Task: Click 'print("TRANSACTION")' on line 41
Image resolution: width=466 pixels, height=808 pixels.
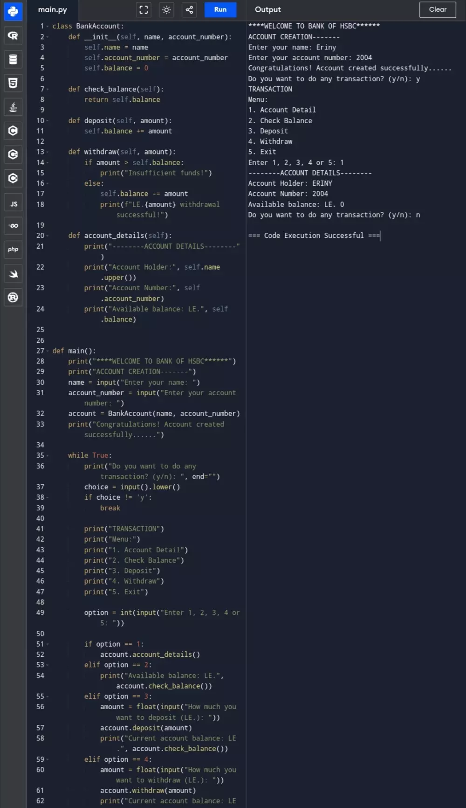Action: click(124, 529)
